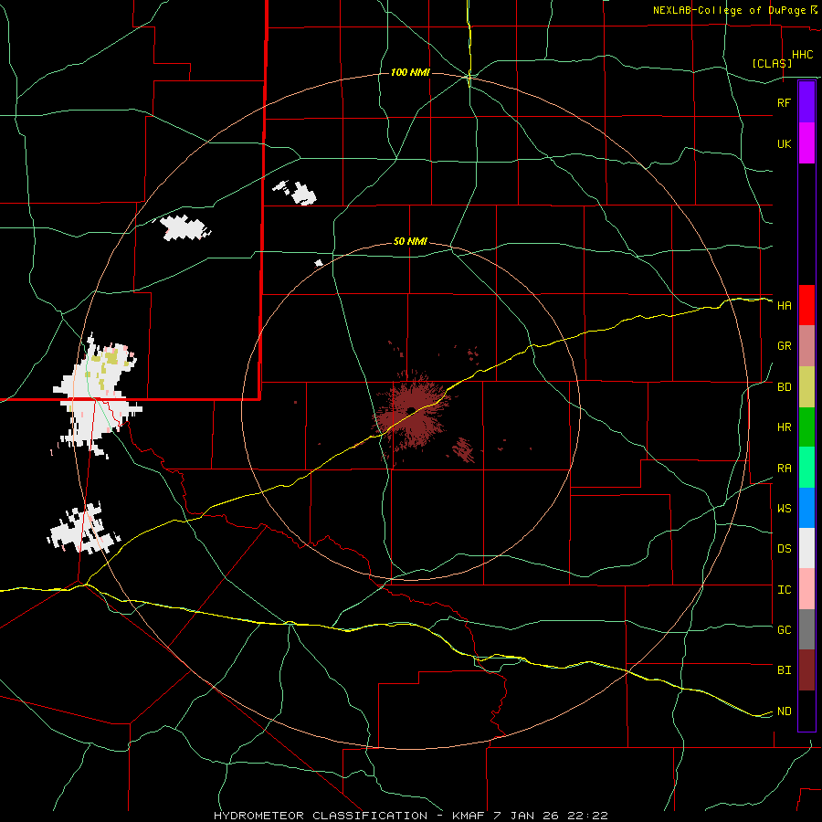Select the GR dusty pink swatch

[806, 346]
